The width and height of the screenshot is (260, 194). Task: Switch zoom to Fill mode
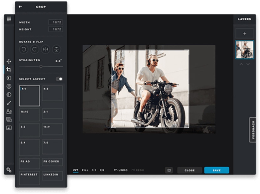pyautogui.click(x=85, y=170)
